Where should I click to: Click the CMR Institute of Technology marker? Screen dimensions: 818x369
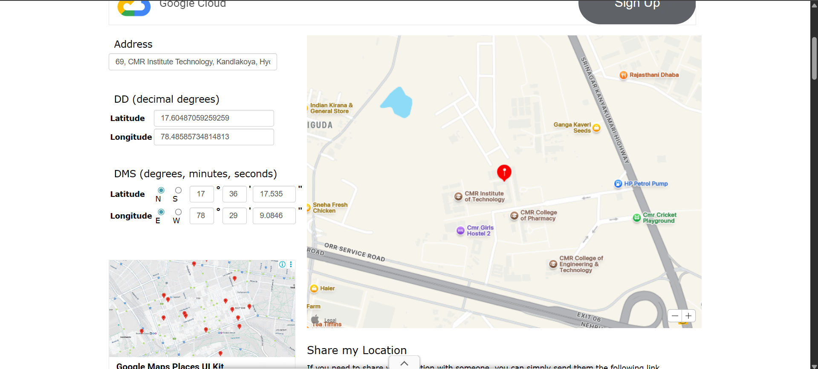click(458, 196)
